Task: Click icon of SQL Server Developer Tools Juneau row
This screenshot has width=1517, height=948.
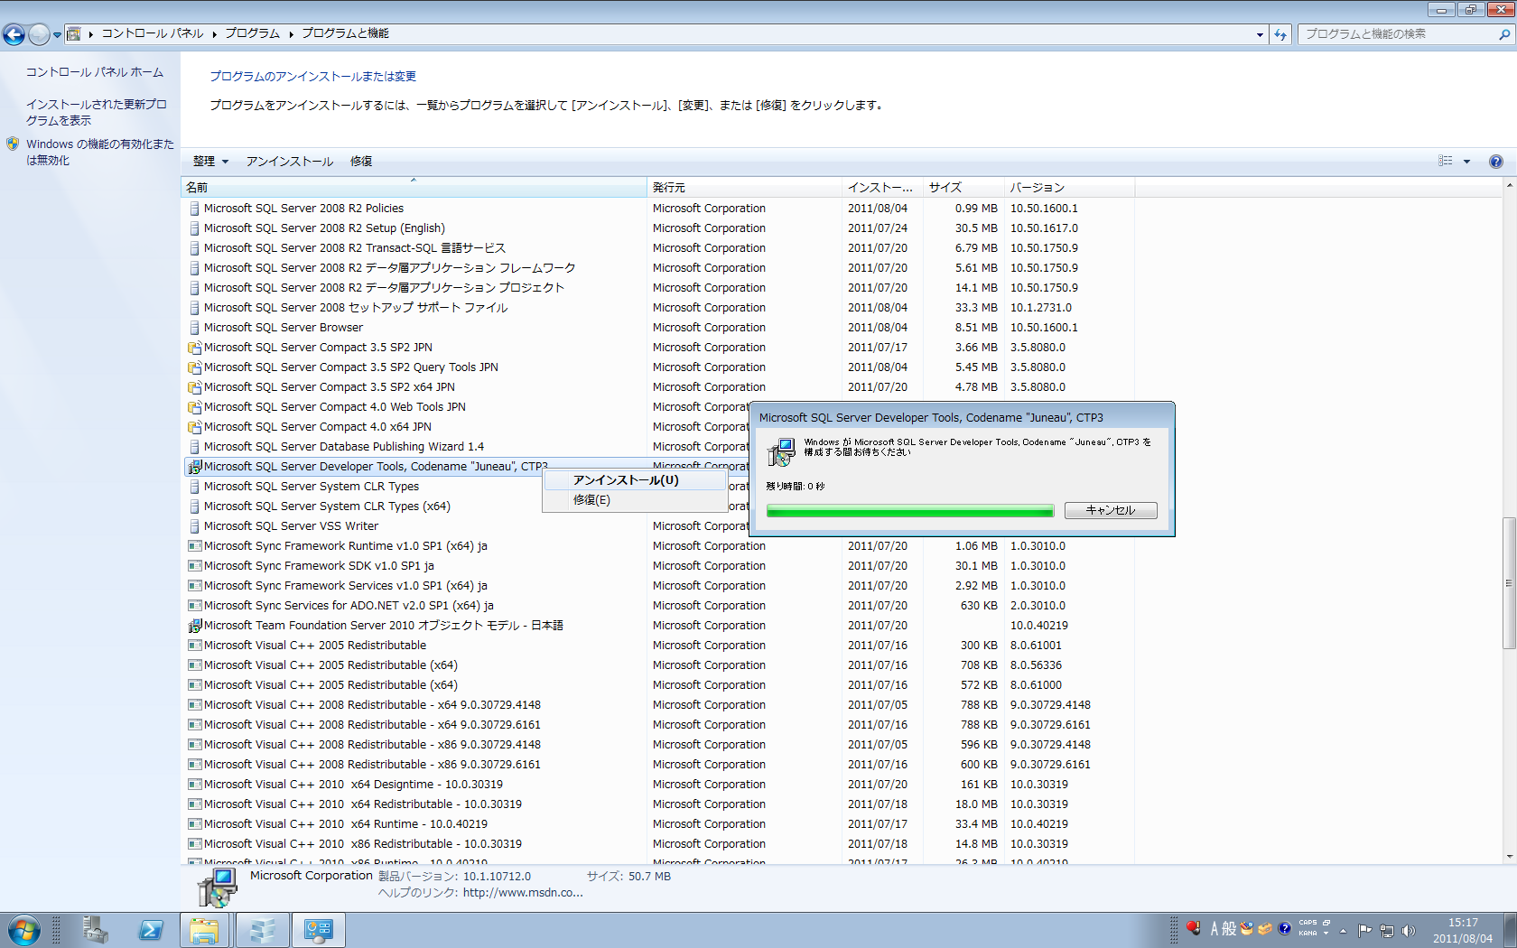Action: pyautogui.click(x=194, y=467)
